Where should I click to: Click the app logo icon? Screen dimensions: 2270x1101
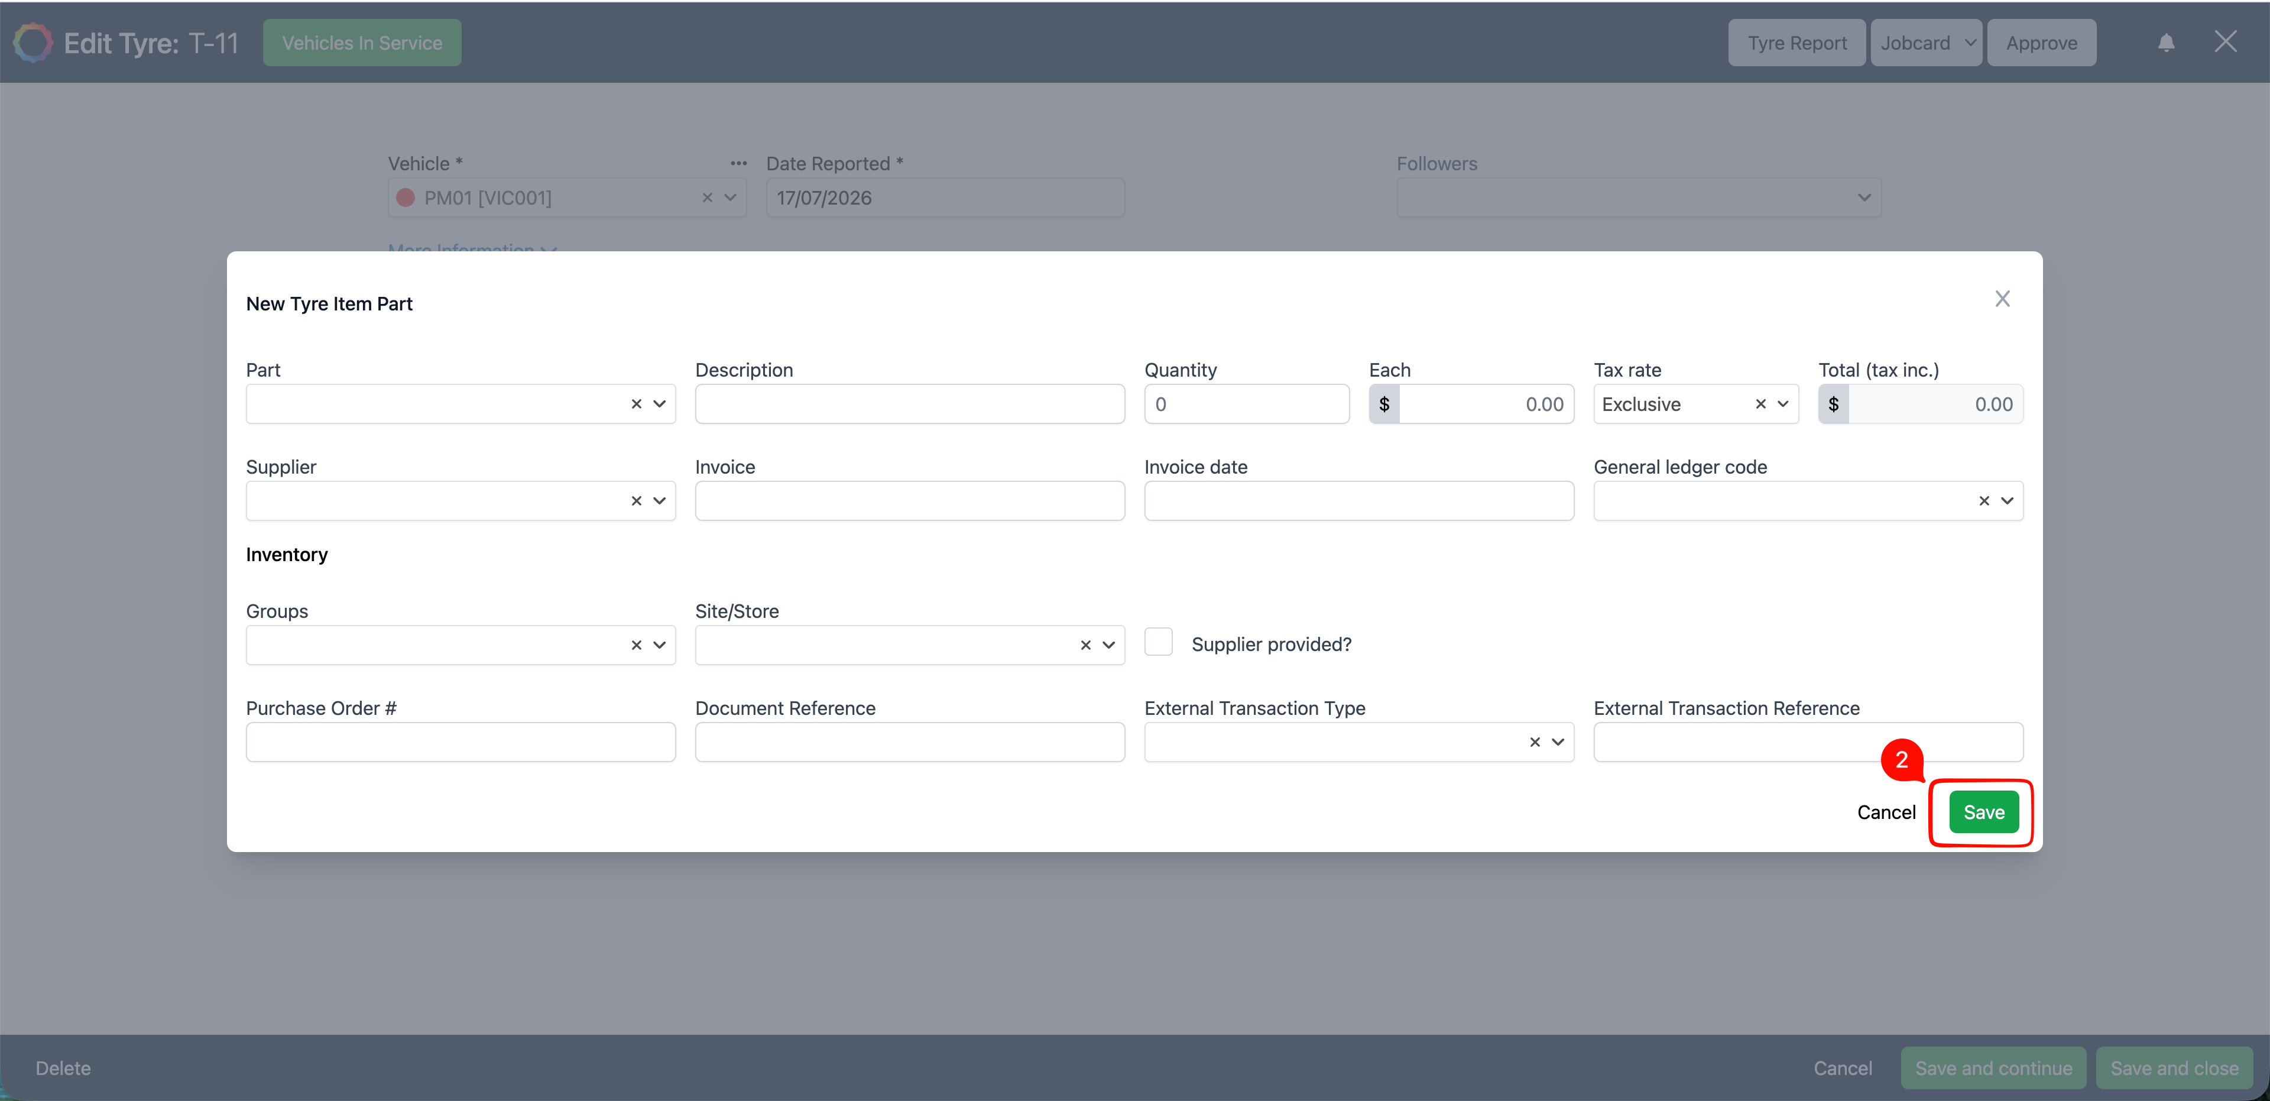coord(33,43)
